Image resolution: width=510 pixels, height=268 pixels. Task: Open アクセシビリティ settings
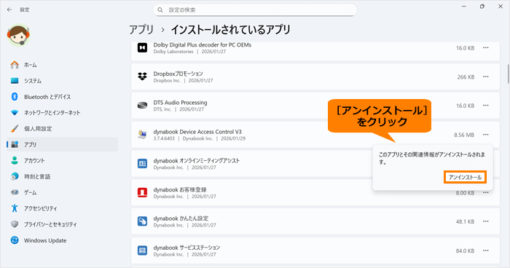click(62, 208)
